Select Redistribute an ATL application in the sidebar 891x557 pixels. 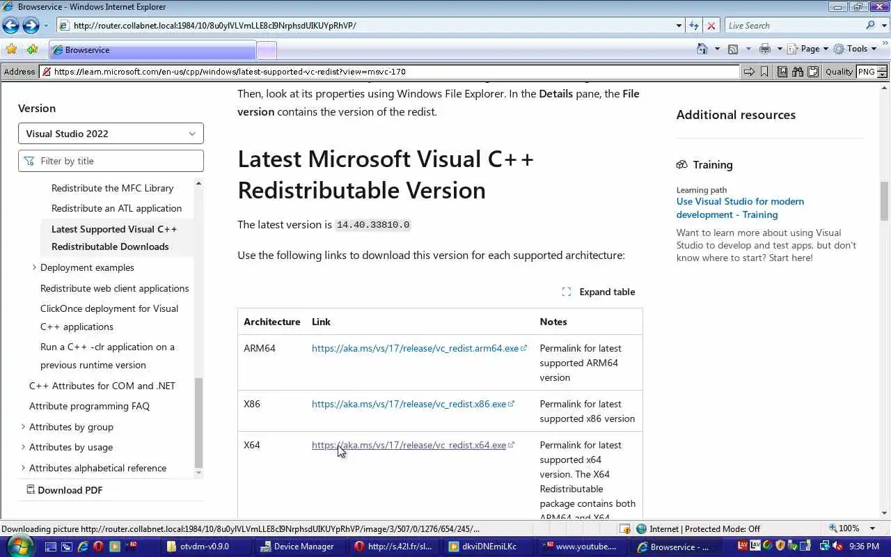click(x=116, y=208)
